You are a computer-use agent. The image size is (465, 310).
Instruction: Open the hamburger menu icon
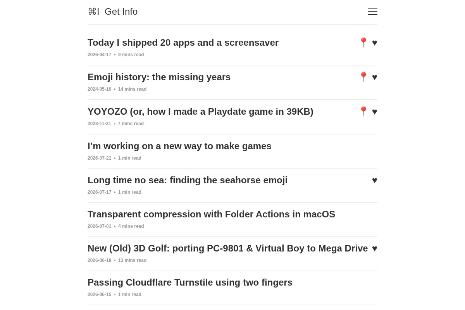point(372,11)
